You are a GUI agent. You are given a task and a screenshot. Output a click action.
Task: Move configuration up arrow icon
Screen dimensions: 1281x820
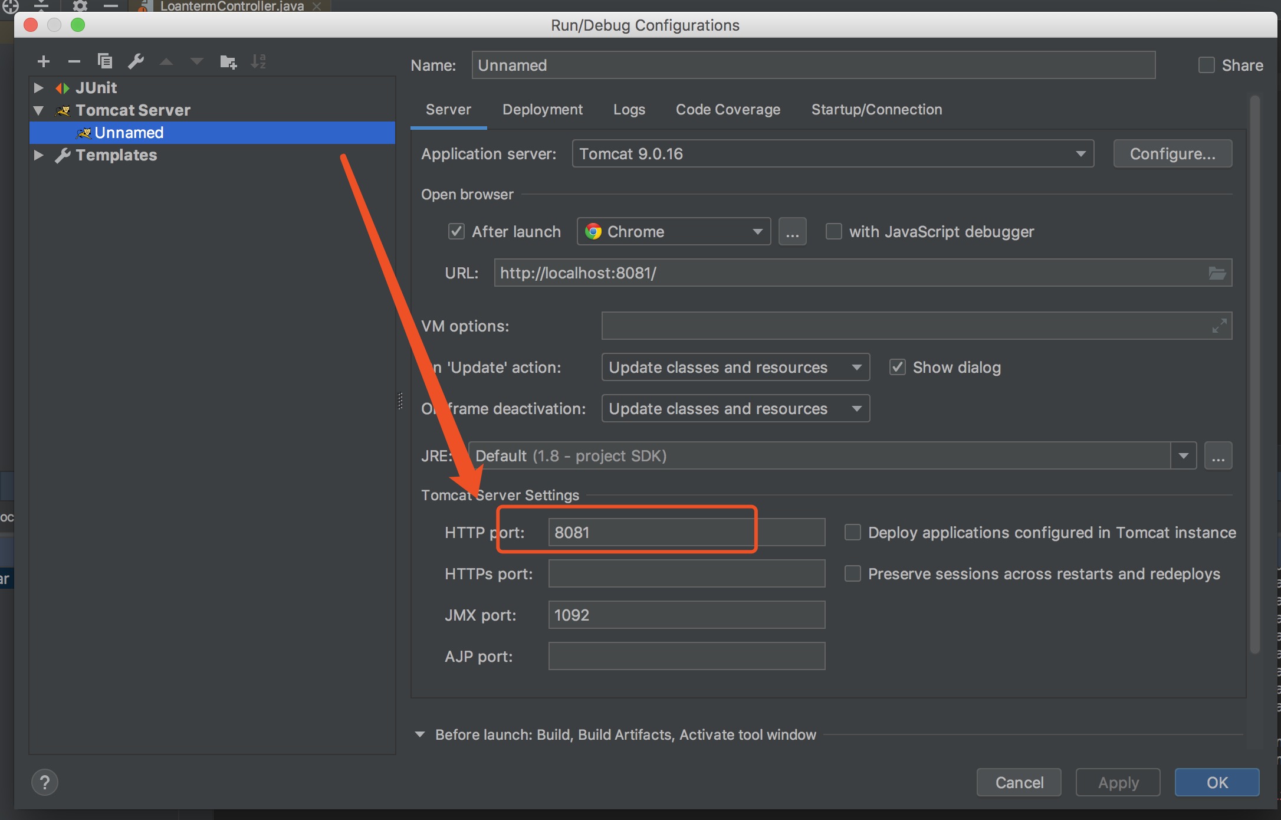click(166, 61)
